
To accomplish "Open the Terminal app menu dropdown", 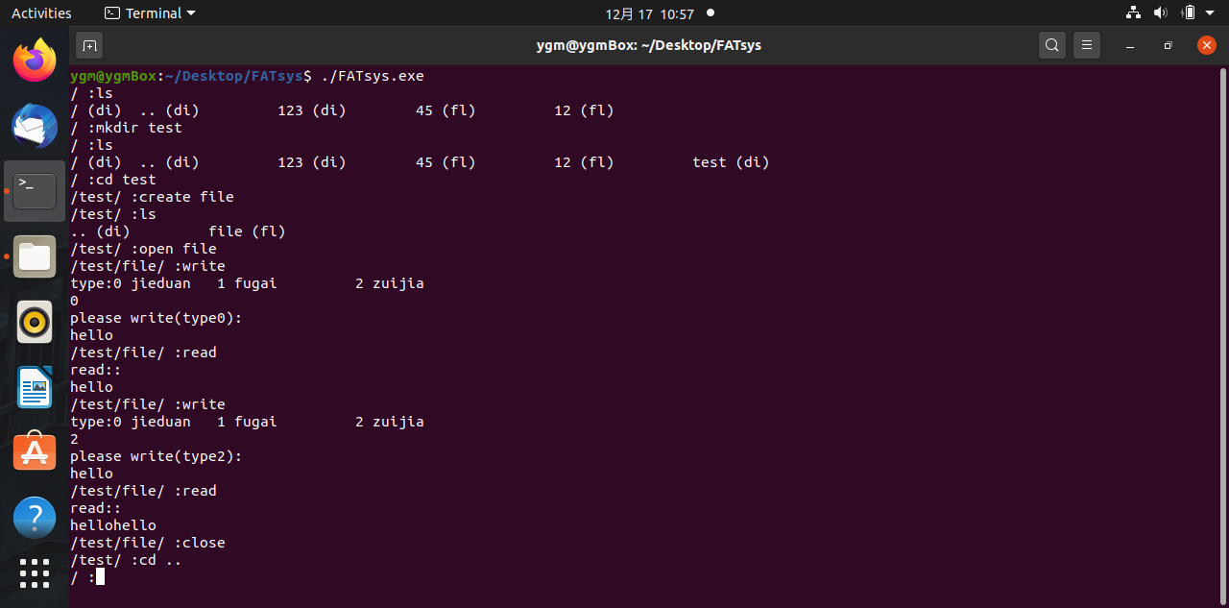I will pyautogui.click(x=150, y=13).
